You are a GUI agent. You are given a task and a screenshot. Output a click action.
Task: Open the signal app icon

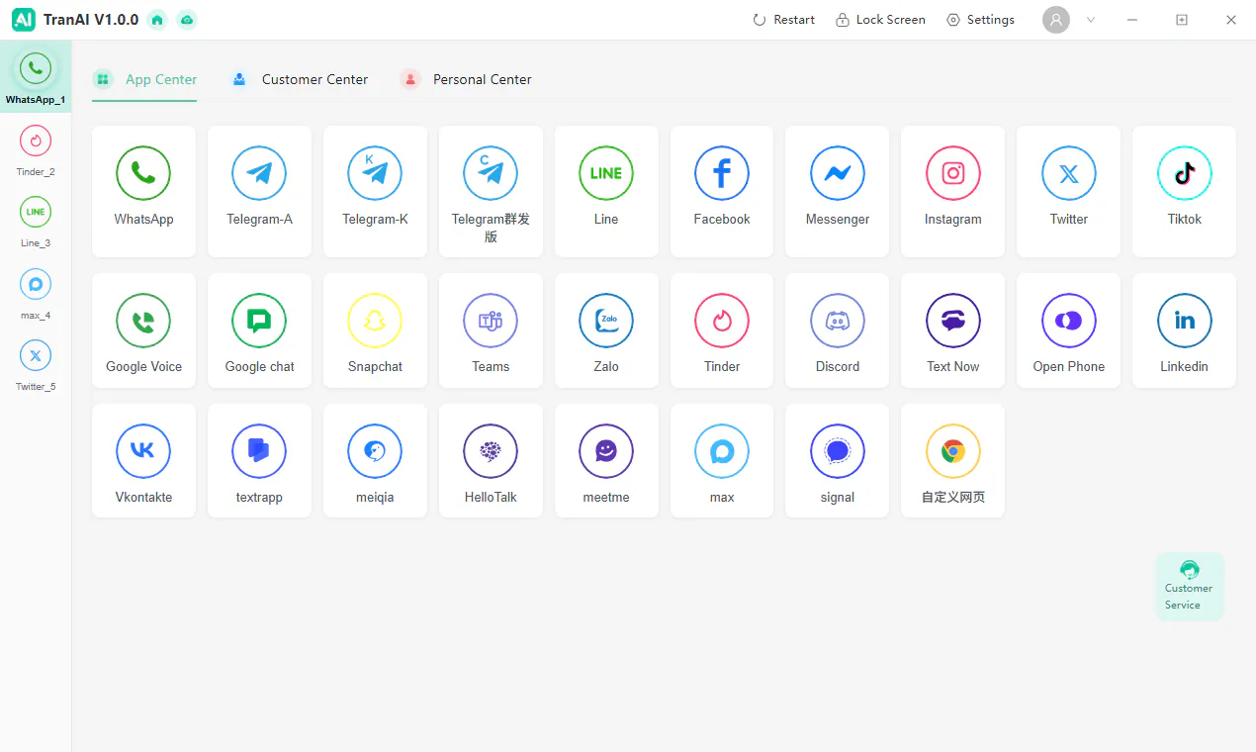coord(838,452)
